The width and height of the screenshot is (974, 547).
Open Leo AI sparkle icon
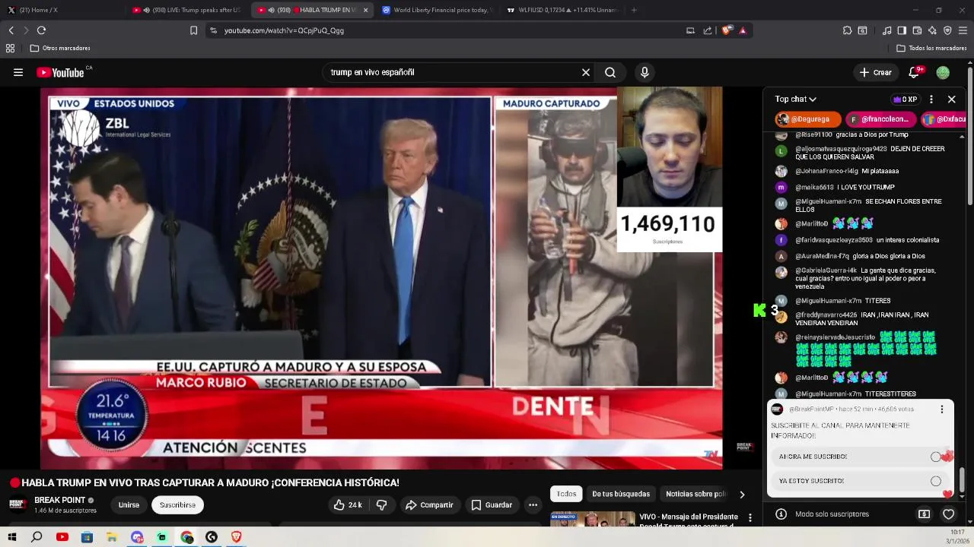[932, 30]
